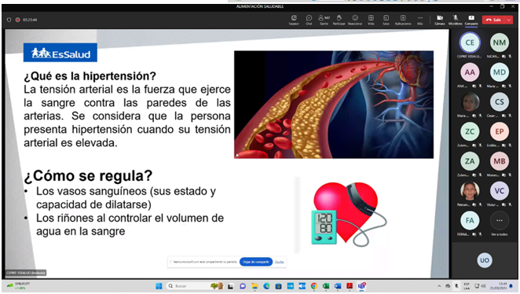The image size is (520, 294).
Task: Select the VC participant avatar
Action: [499, 190]
